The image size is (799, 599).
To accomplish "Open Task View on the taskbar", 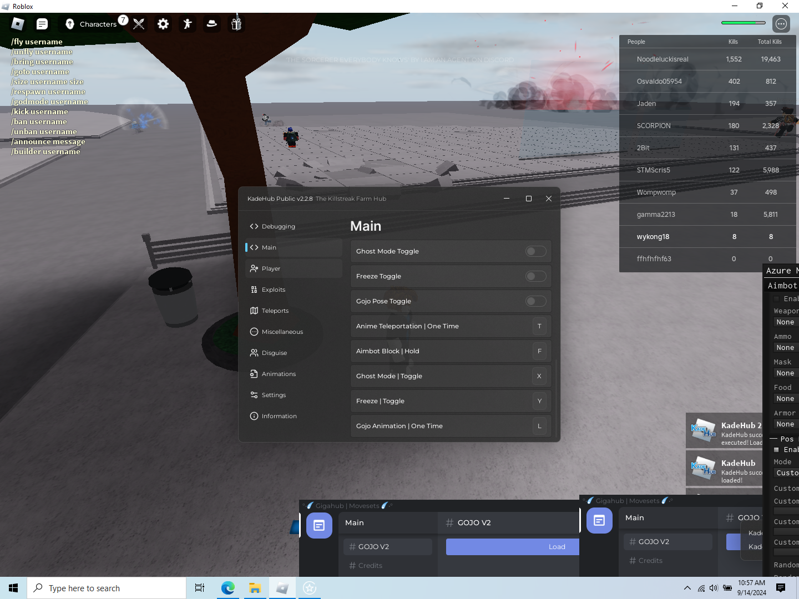I will [x=200, y=588].
